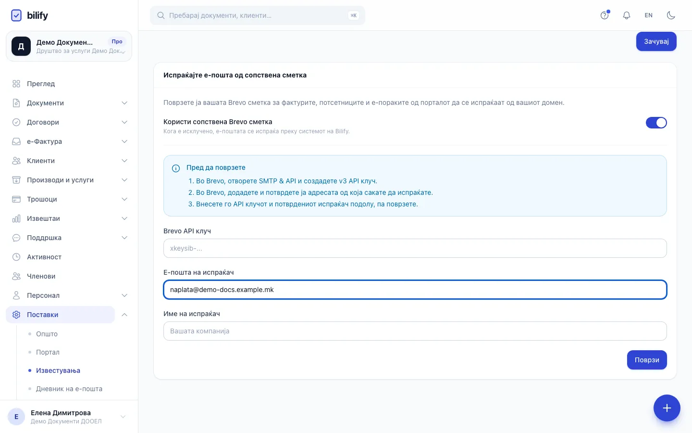
Task: Open the Елена Димитрова user menu
Action: coord(69,417)
